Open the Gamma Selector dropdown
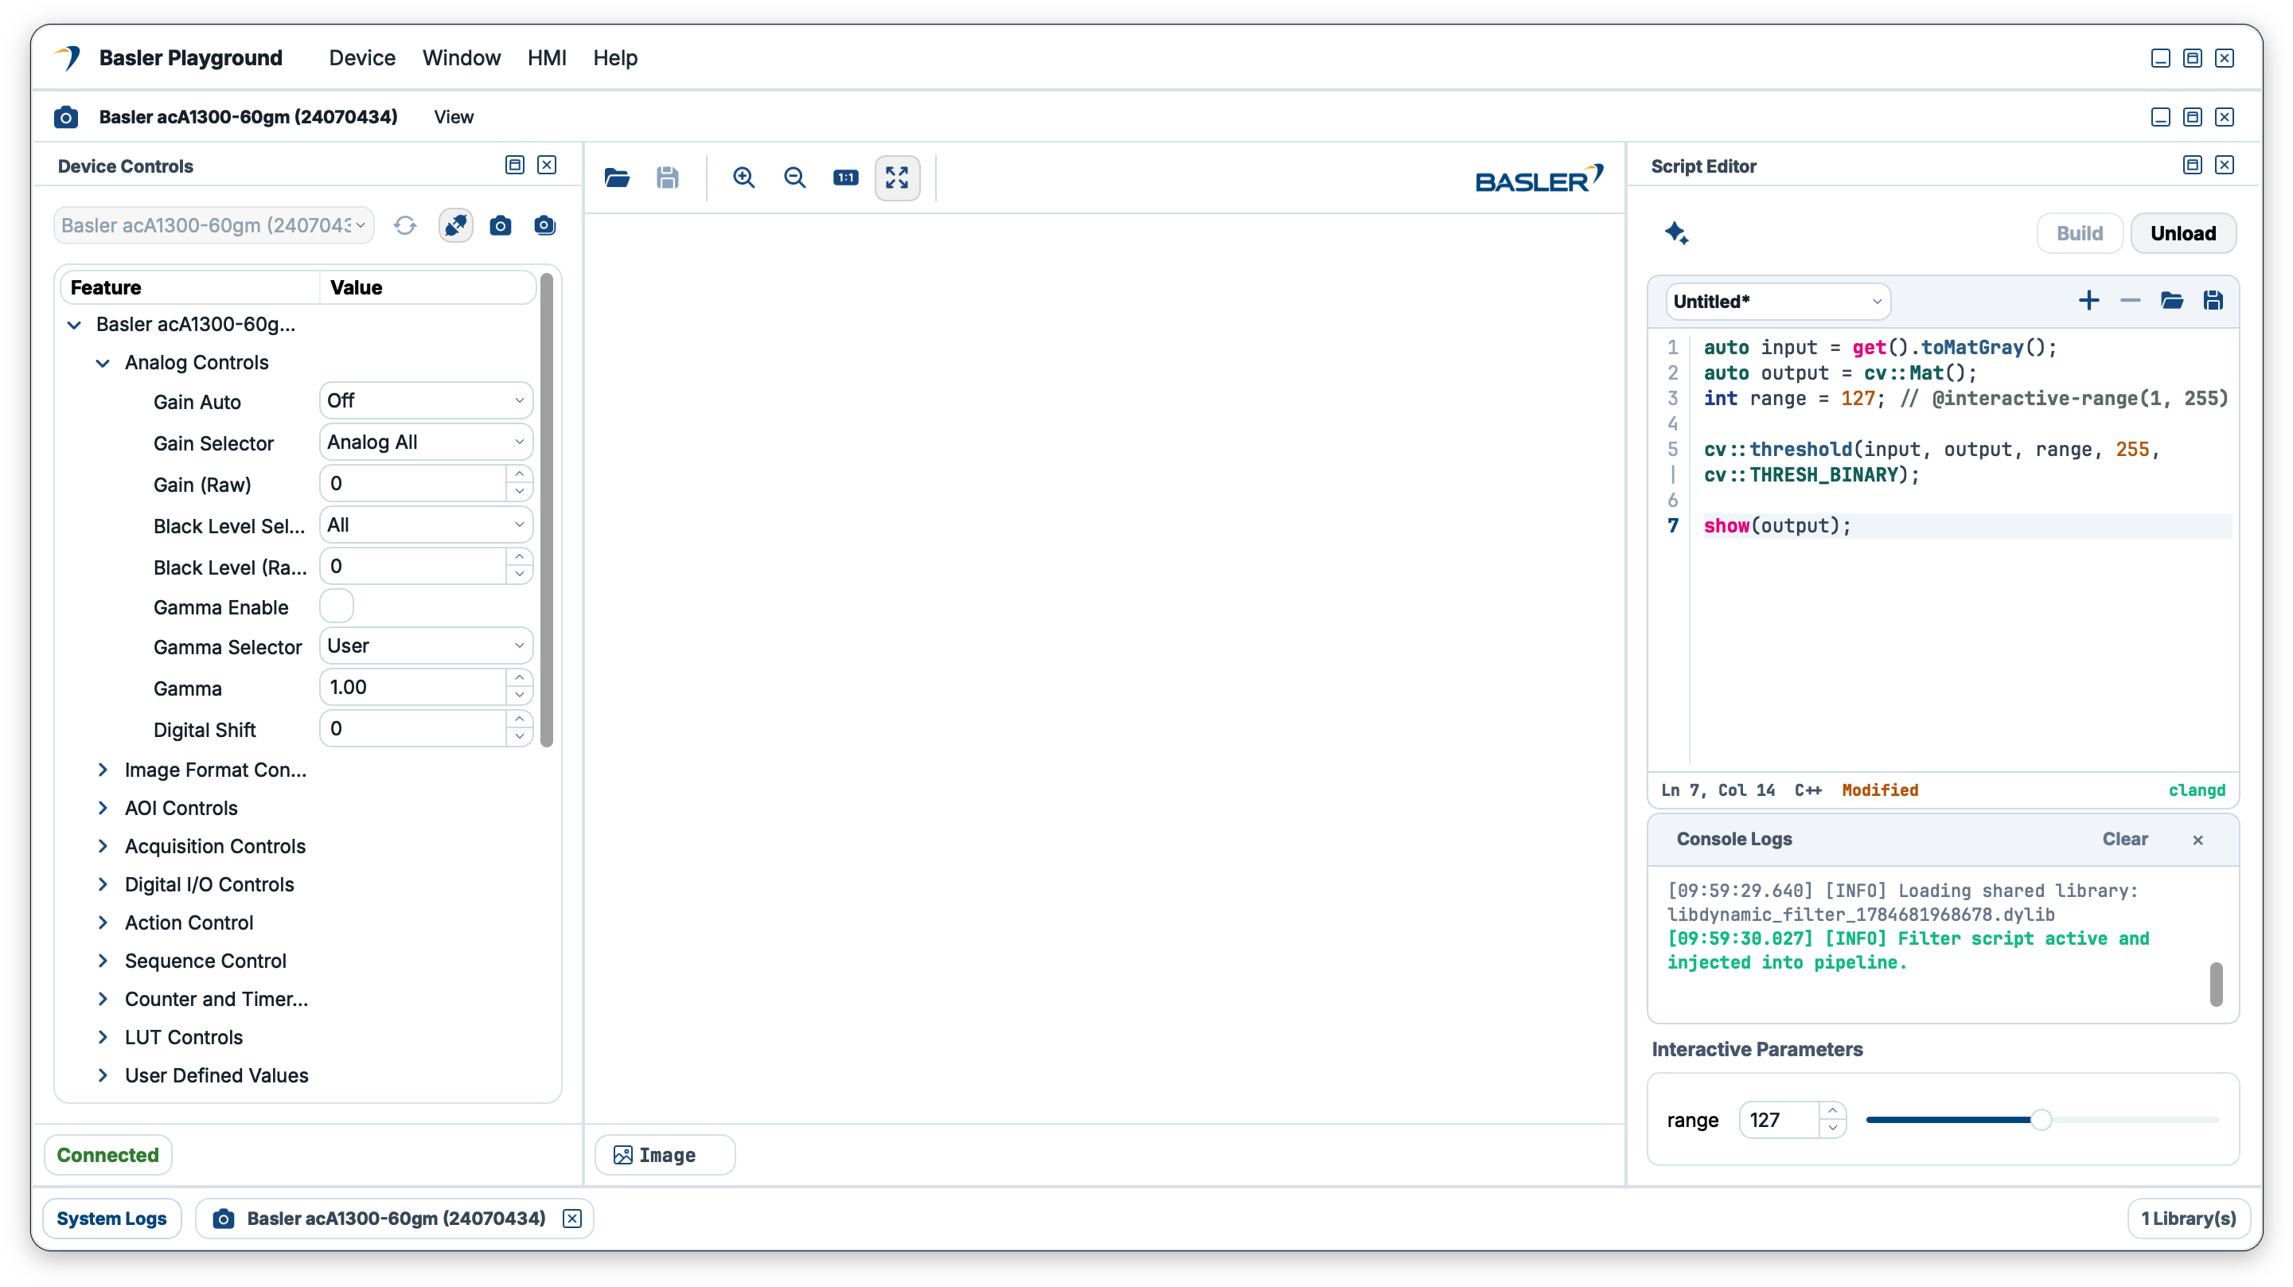This screenshot has height=1287, width=2293. [426, 646]
